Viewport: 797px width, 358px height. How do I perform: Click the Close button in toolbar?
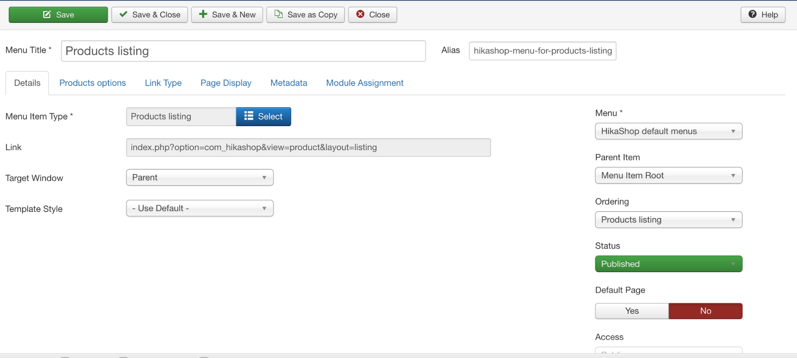tap(372, 15)
